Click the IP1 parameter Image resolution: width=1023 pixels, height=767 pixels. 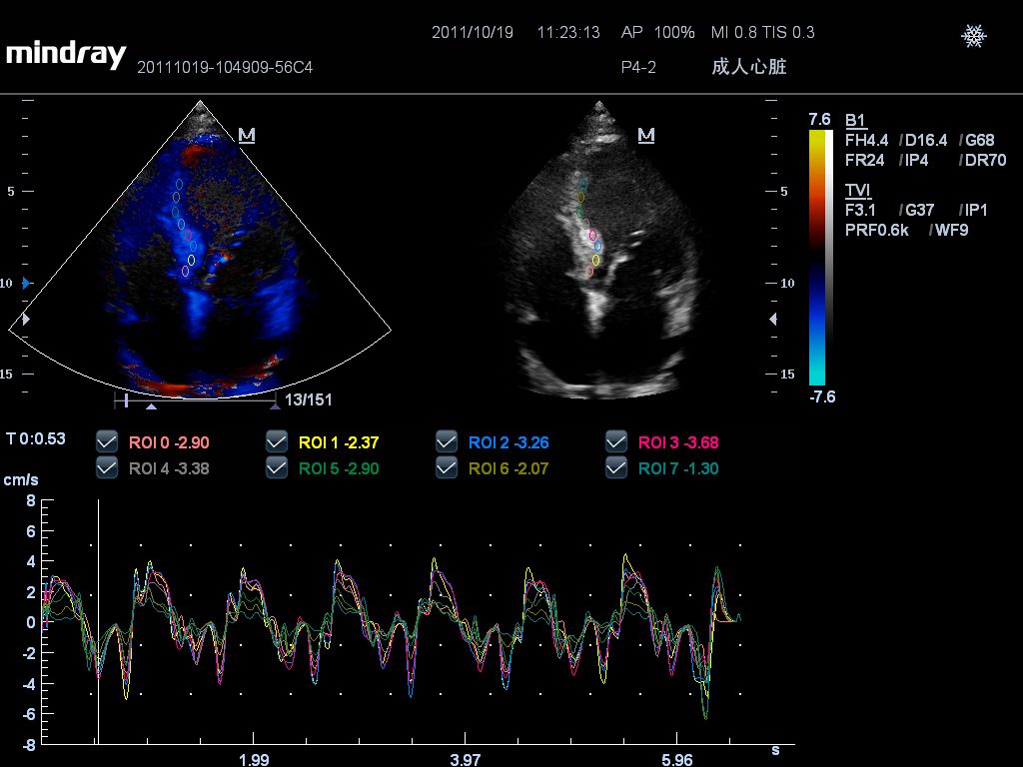coord(977,210)
